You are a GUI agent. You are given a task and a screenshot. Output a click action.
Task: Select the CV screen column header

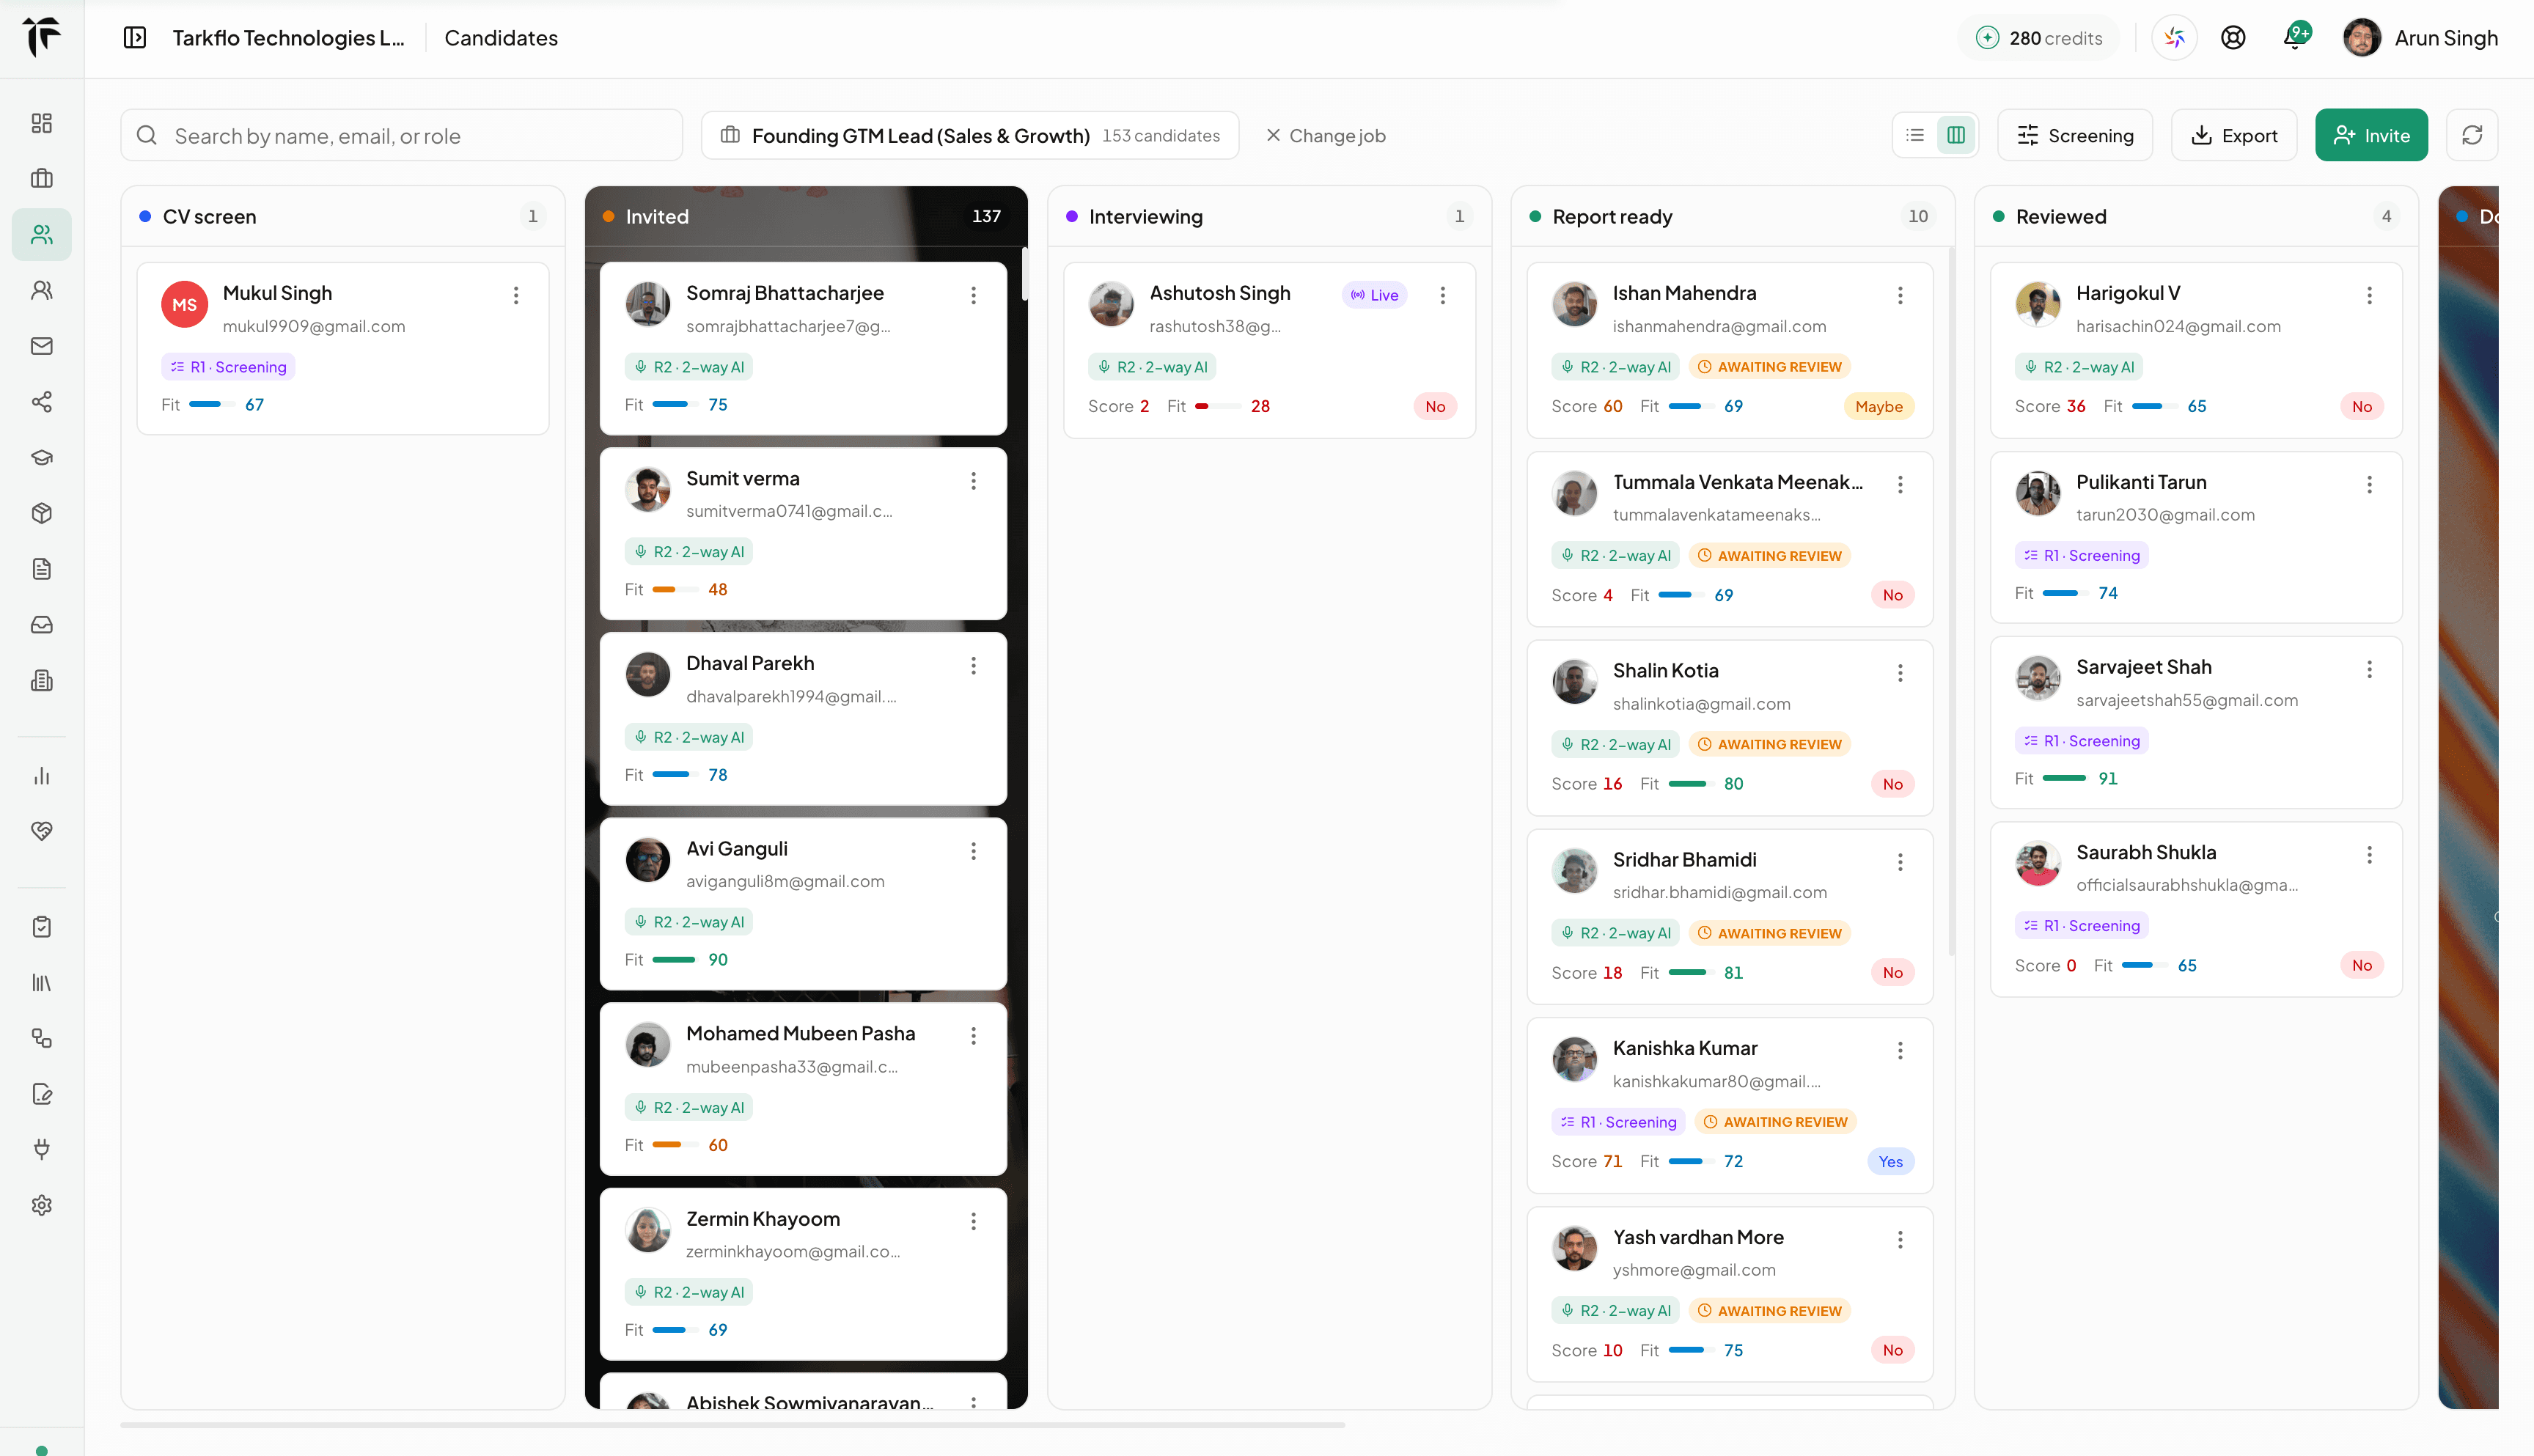[343, 216]
